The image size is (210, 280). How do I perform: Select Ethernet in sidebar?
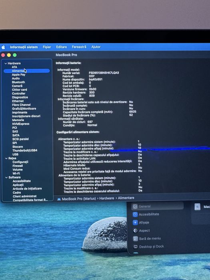click(18, 101)
